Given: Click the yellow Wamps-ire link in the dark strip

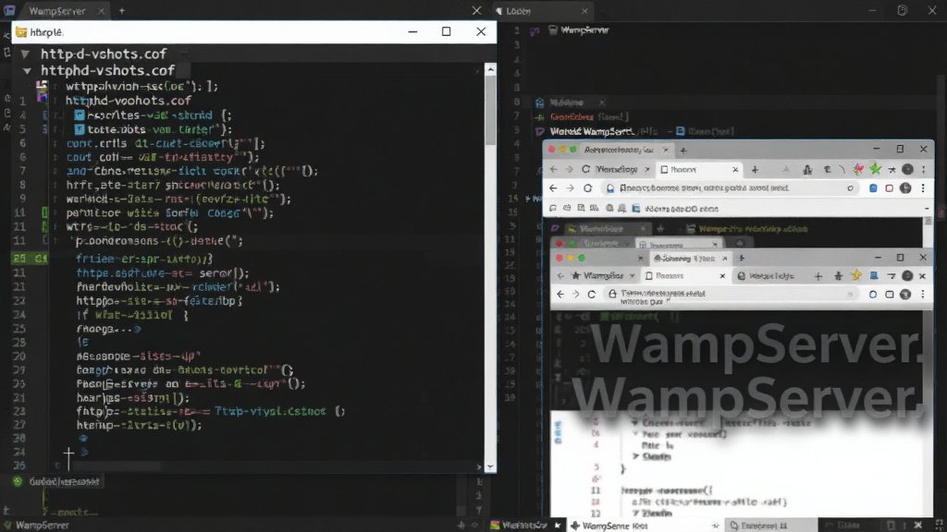Looking at the screenshot, I should (753, 229).
